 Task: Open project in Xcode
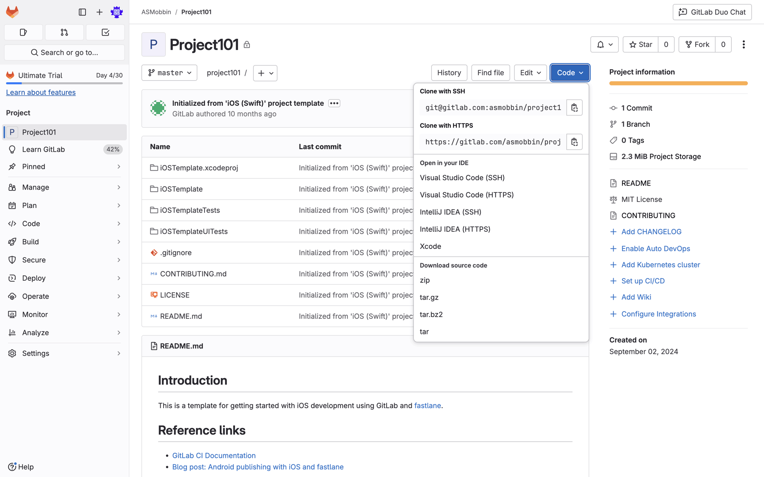(x=501, y=246)
